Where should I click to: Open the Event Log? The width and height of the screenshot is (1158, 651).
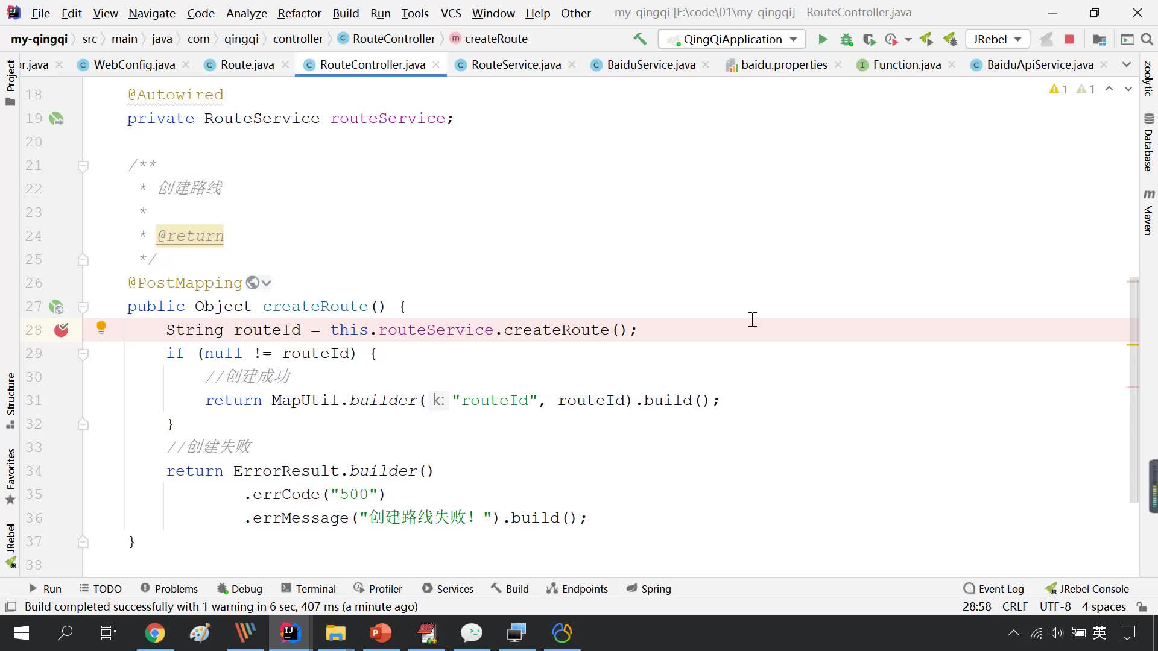(993, 589)
